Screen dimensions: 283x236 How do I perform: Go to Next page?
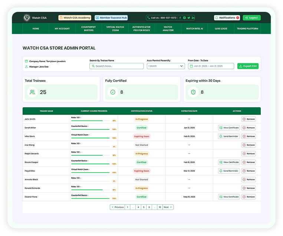pyautogui.click(x=168, y=207)
